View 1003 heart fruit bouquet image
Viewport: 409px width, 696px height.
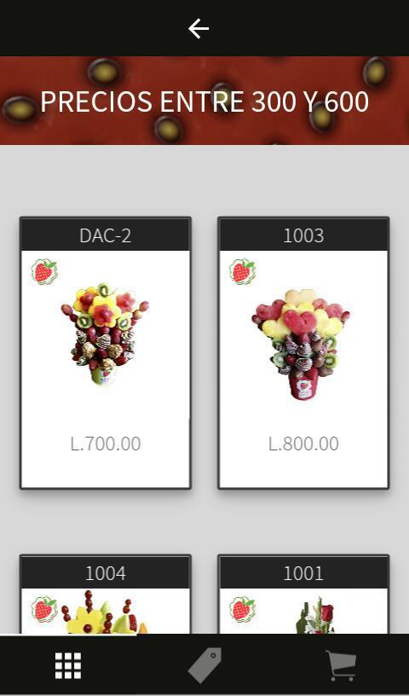tap(301, 344)
